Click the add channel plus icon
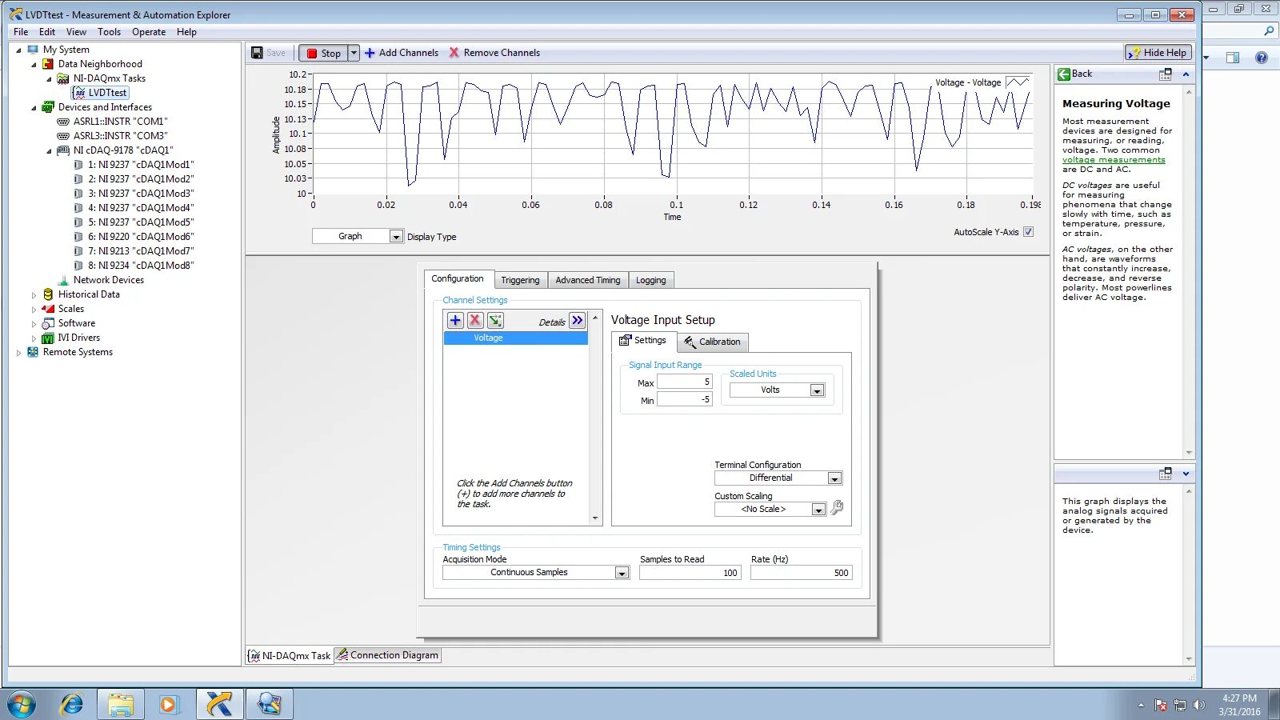The height and width of the screenshot is (720, 1280). coord(455,320)
